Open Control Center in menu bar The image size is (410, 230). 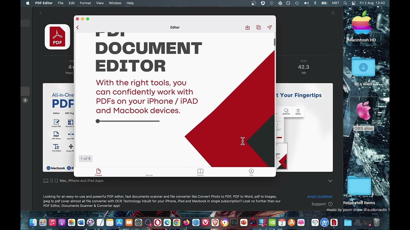click(354, 3)
